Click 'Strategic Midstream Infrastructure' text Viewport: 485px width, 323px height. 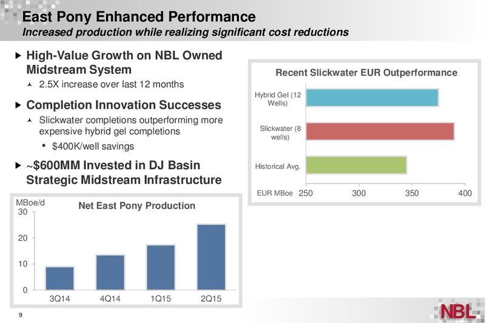point(124,179)
